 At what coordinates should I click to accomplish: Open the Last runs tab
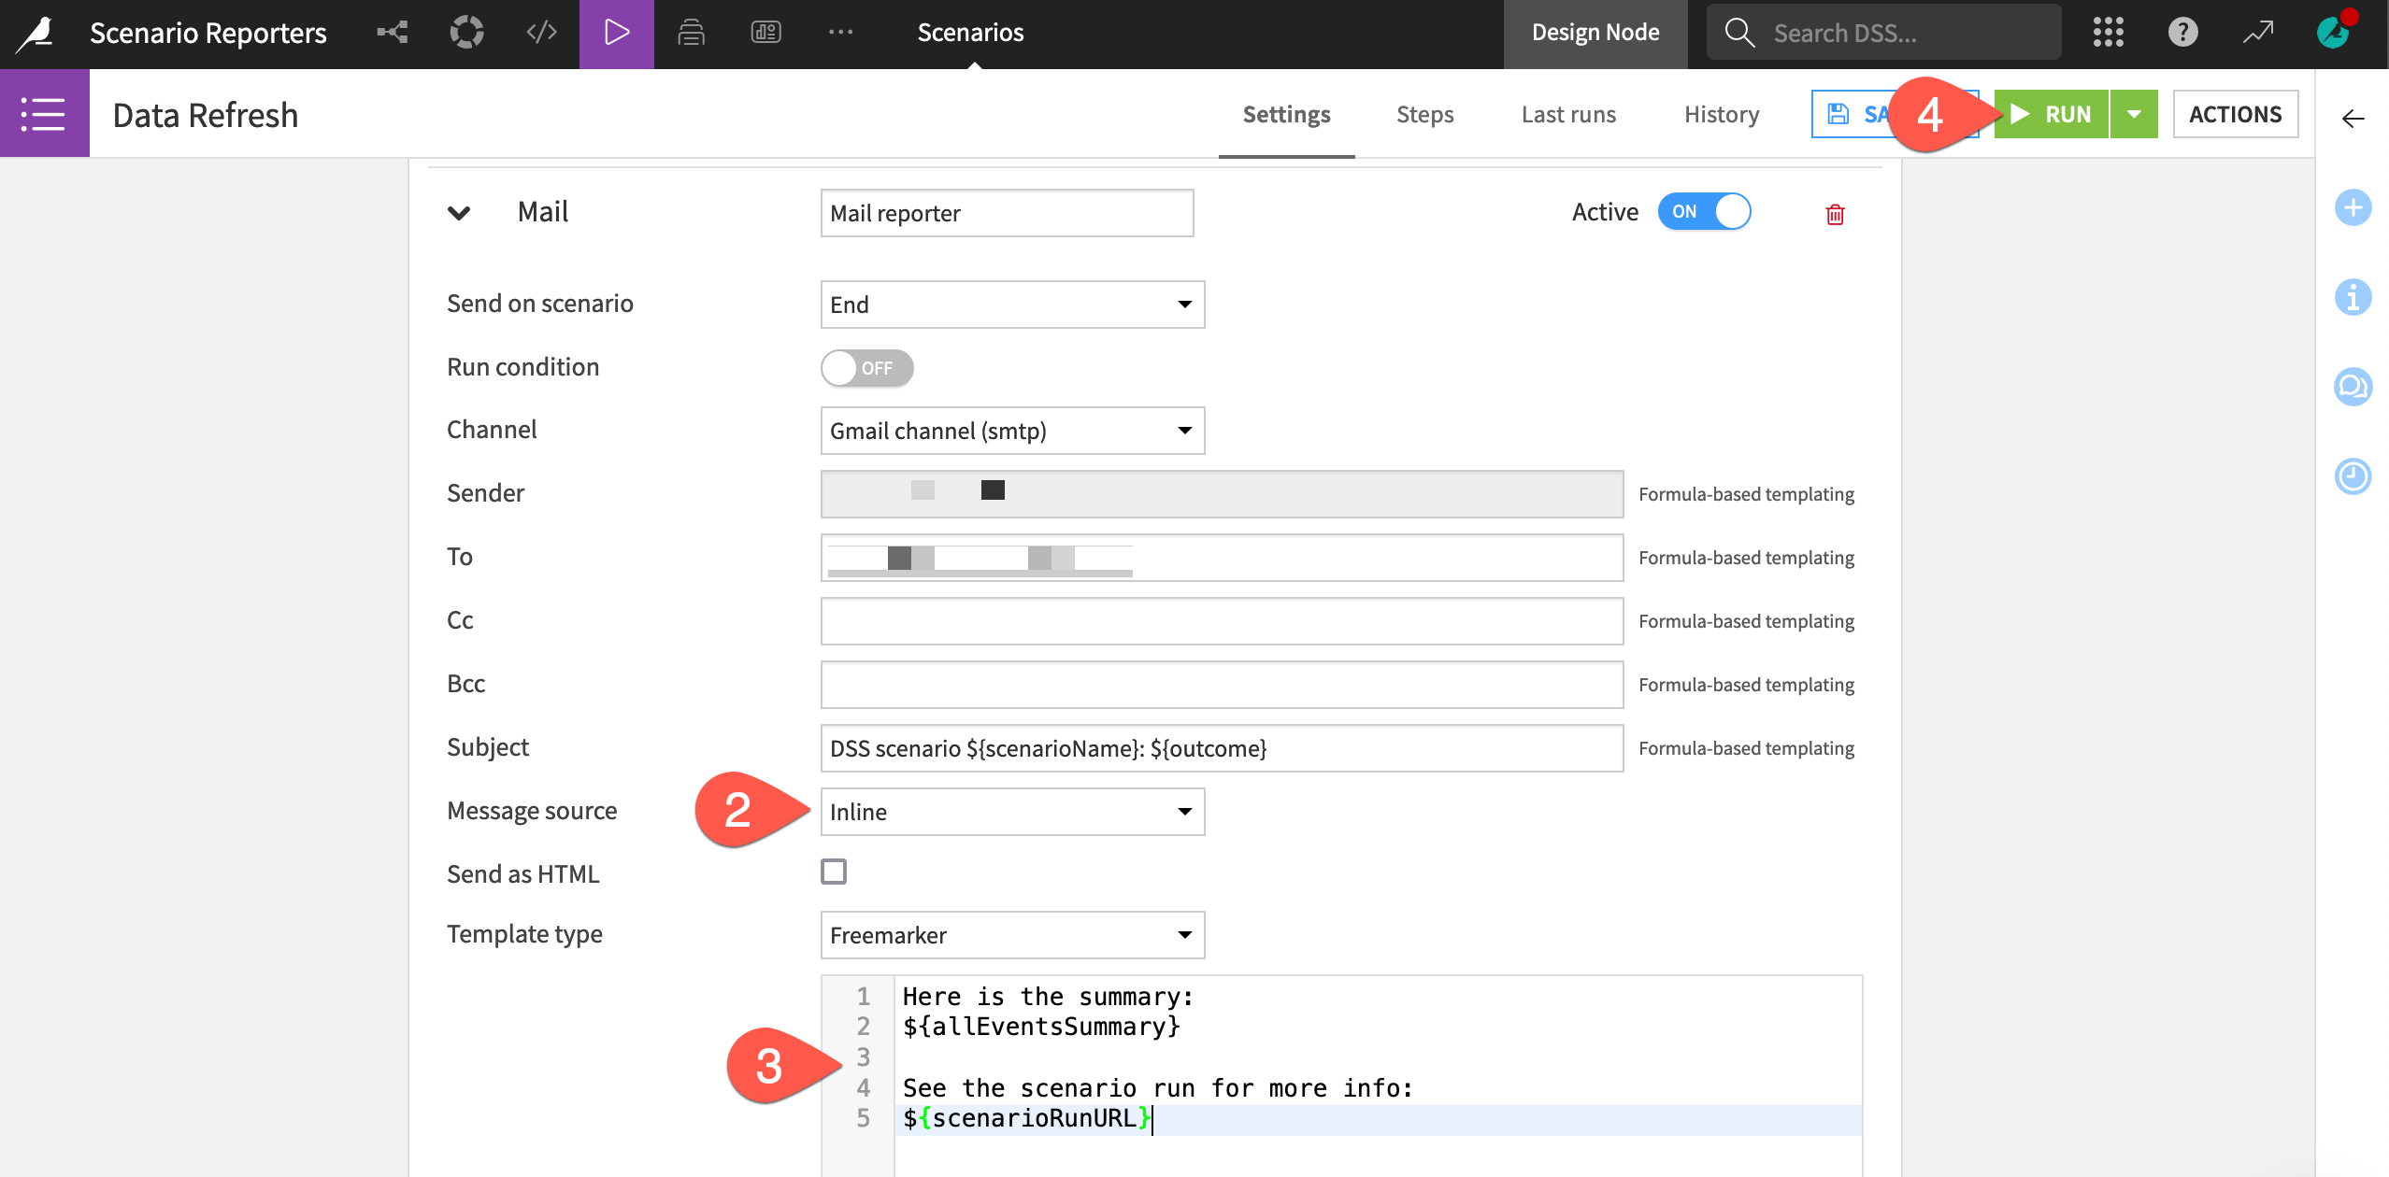(x=1567, y=114)
